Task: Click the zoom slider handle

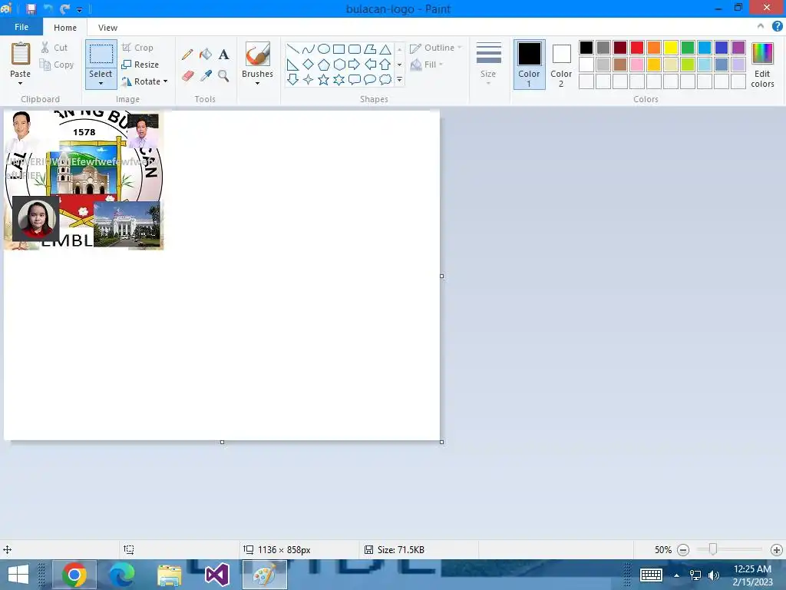Action: coord(713,550)
